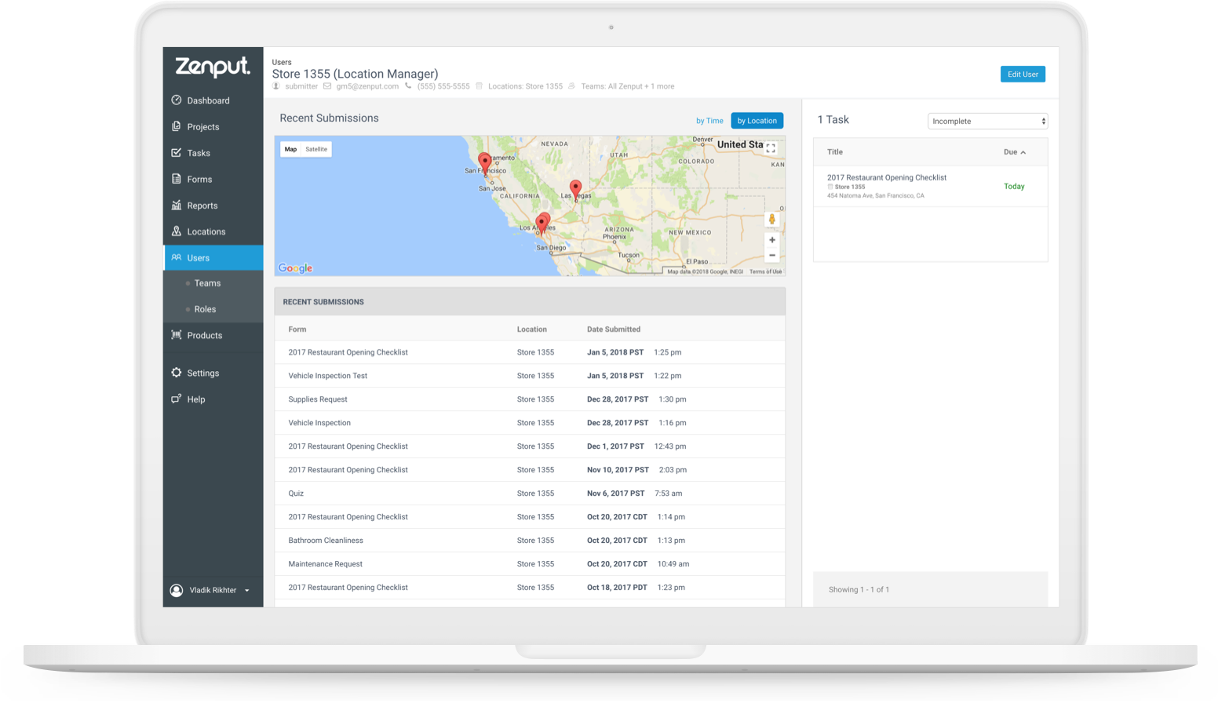Open Tasks via its checkmark icon
The image size is (1218, 703).
click(x=177, y=153)
